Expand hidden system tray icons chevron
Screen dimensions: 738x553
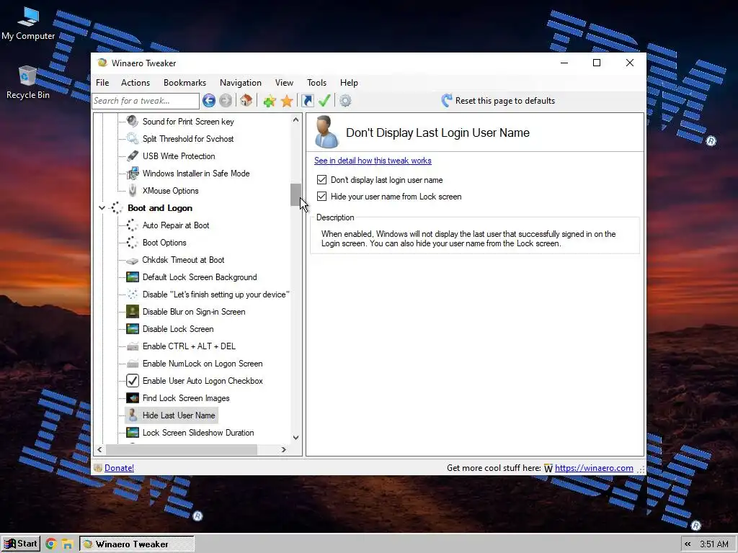(x=688, y=544)
